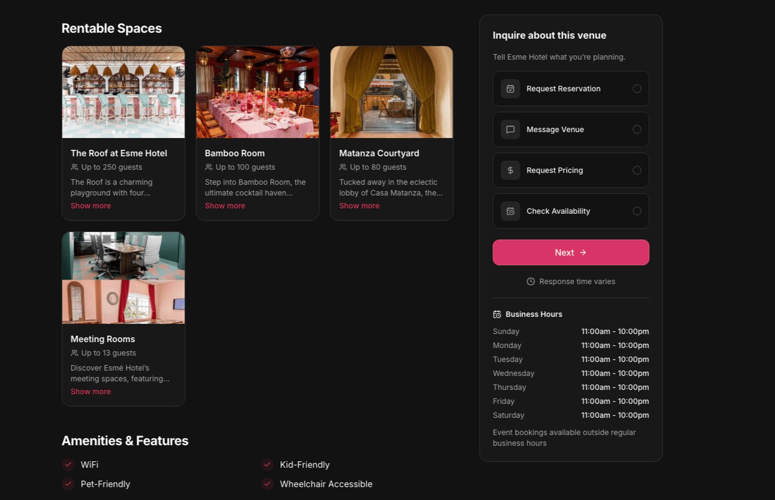Viewport: 775px width, 500px height.
Task: Click the clock icon beside Response time varies
Action: tap(531, 281)
